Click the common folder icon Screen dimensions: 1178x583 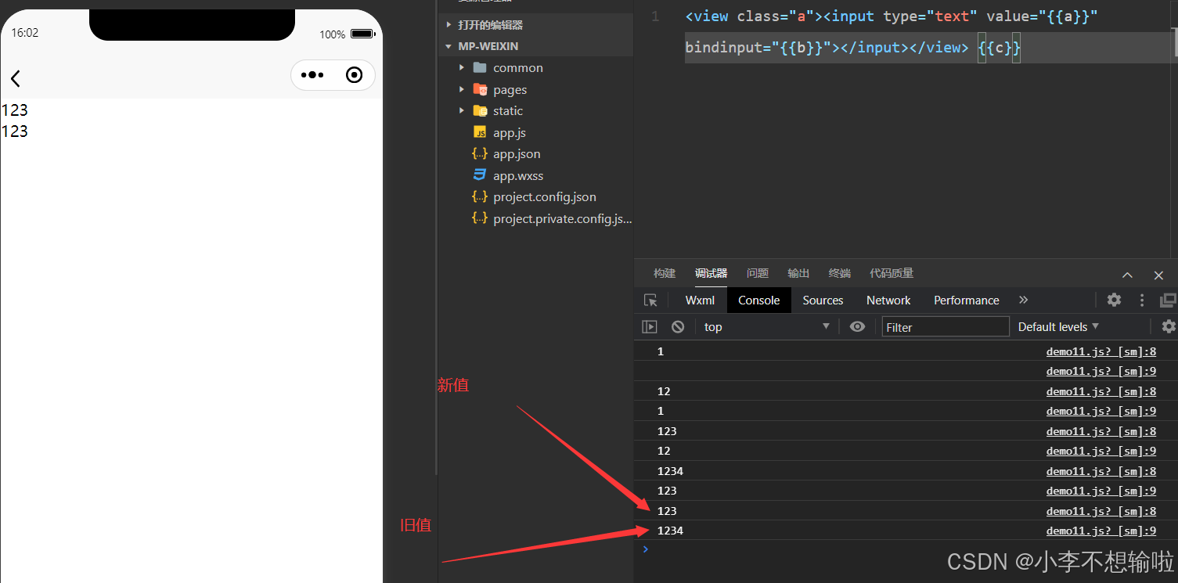[480, 68]
